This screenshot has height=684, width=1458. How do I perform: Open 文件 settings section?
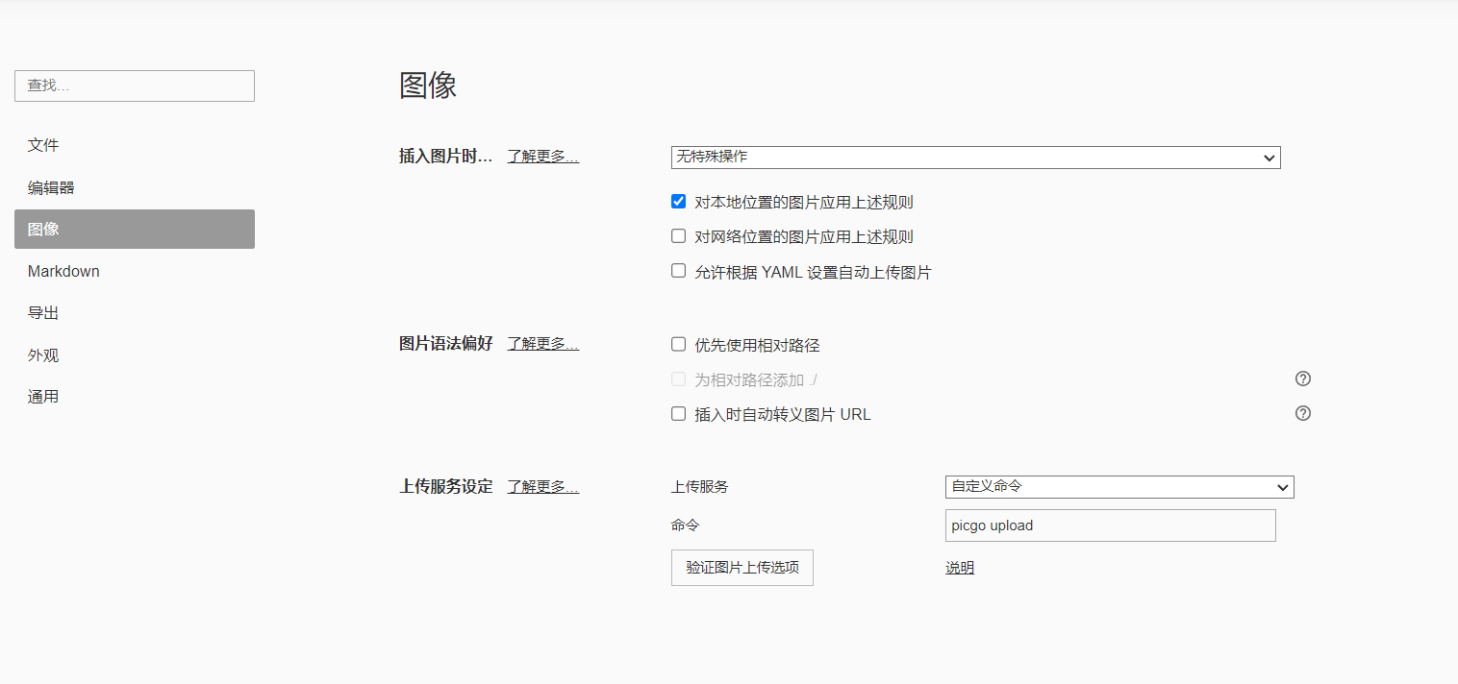tap(43, 145)
